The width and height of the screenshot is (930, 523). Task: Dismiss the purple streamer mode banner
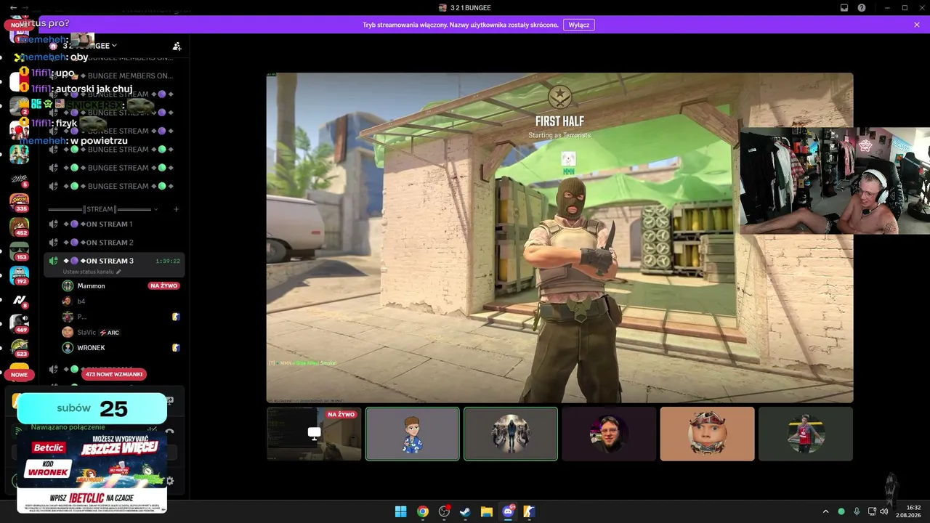pos(917,25)
